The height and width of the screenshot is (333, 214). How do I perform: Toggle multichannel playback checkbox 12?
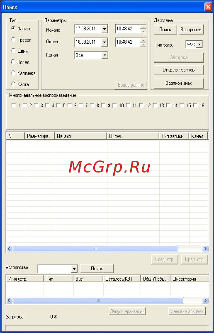[141, 105]
